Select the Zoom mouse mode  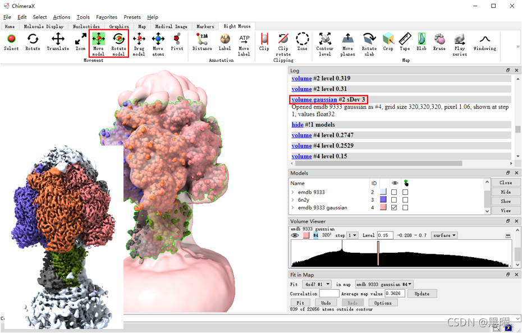point(81,42)
